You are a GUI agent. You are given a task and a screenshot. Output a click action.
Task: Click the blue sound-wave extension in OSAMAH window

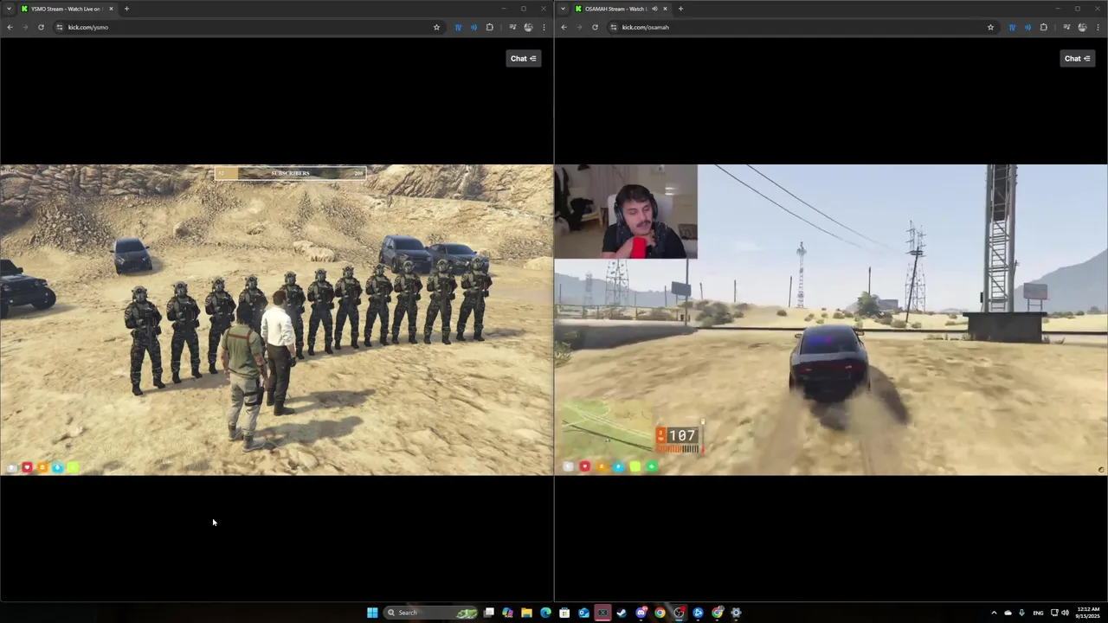tap(1027, 27)
